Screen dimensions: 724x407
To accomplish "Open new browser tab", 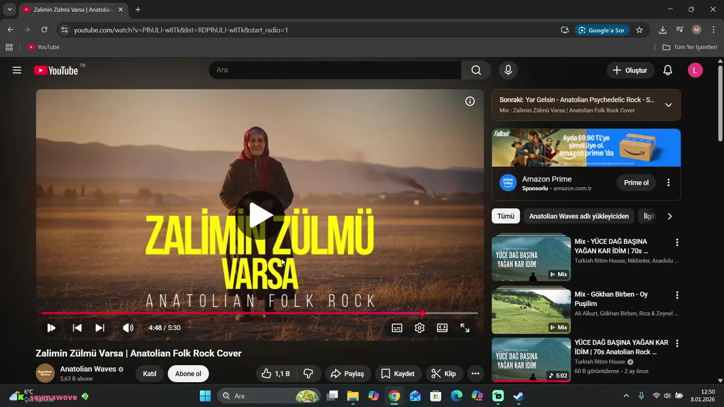I will (x=138, y=10).
